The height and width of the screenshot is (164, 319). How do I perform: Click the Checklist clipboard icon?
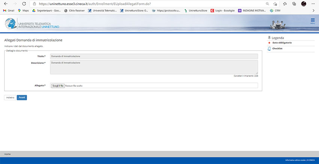[269, 48]
